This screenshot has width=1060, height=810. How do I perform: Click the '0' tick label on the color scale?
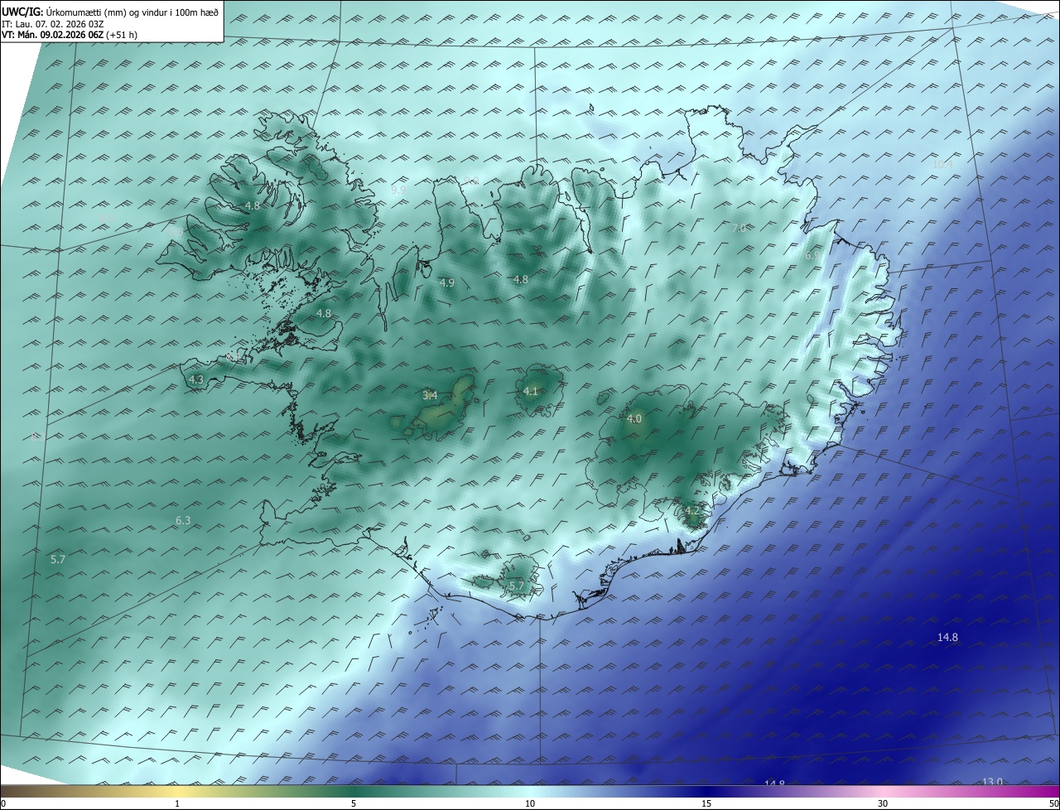click(3, 803)
